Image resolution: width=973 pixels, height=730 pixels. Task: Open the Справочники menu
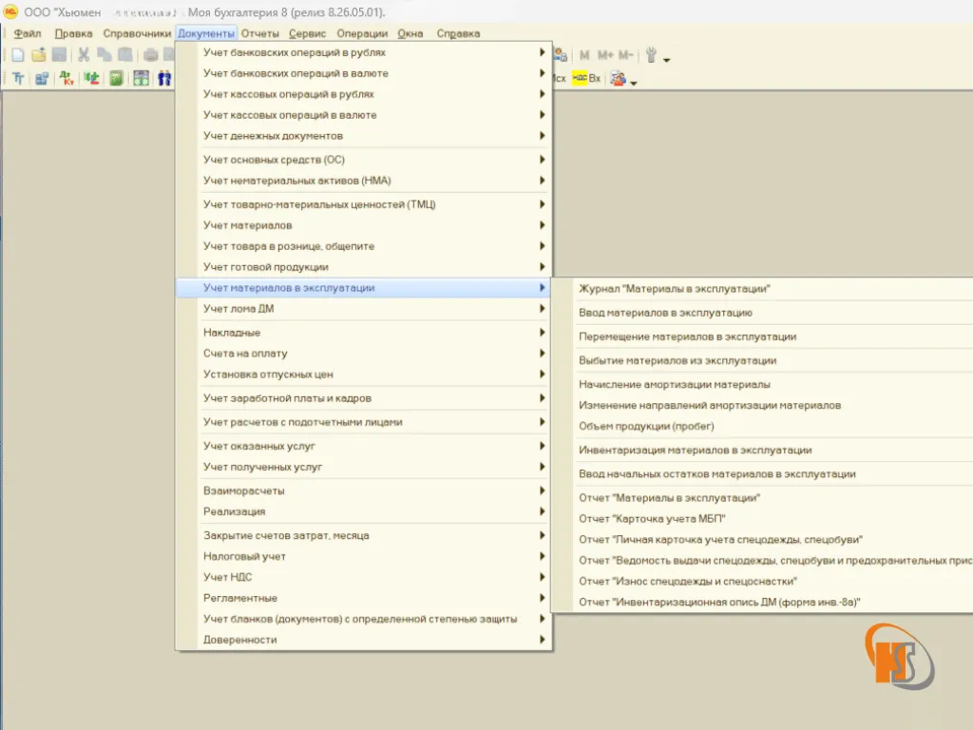click(x=137, y=33)
